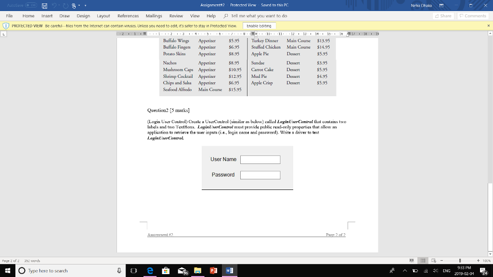Open the Mail app in taskbar

182,270
